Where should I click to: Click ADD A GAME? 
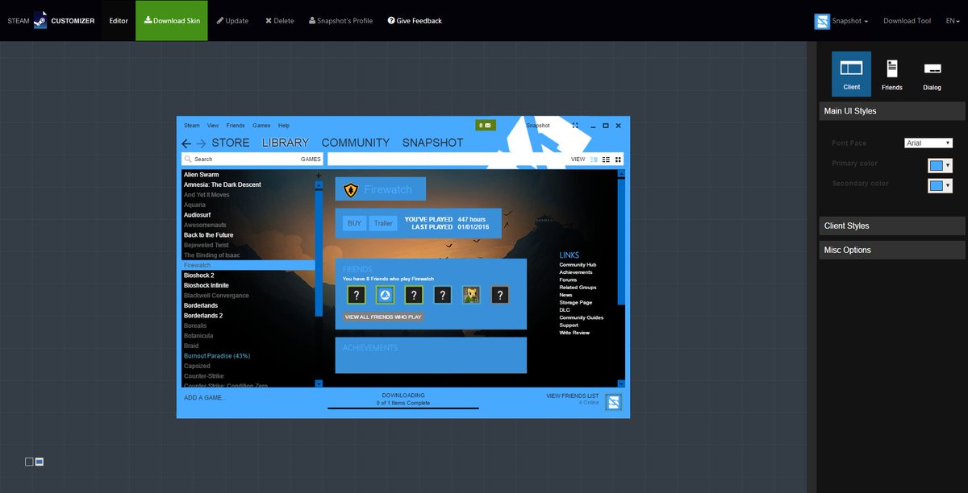205,398
